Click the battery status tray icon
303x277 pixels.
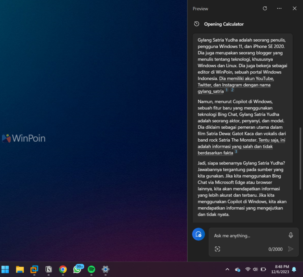coord(263,269)
